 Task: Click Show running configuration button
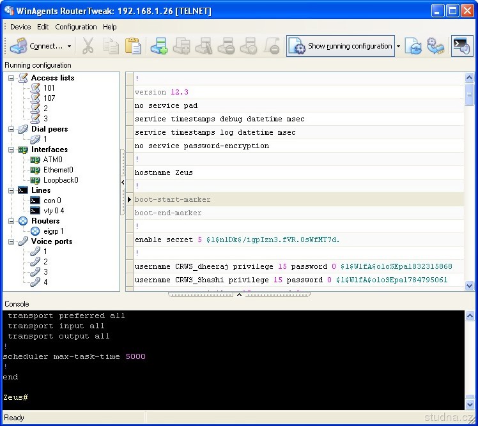[x=341, y=46]
